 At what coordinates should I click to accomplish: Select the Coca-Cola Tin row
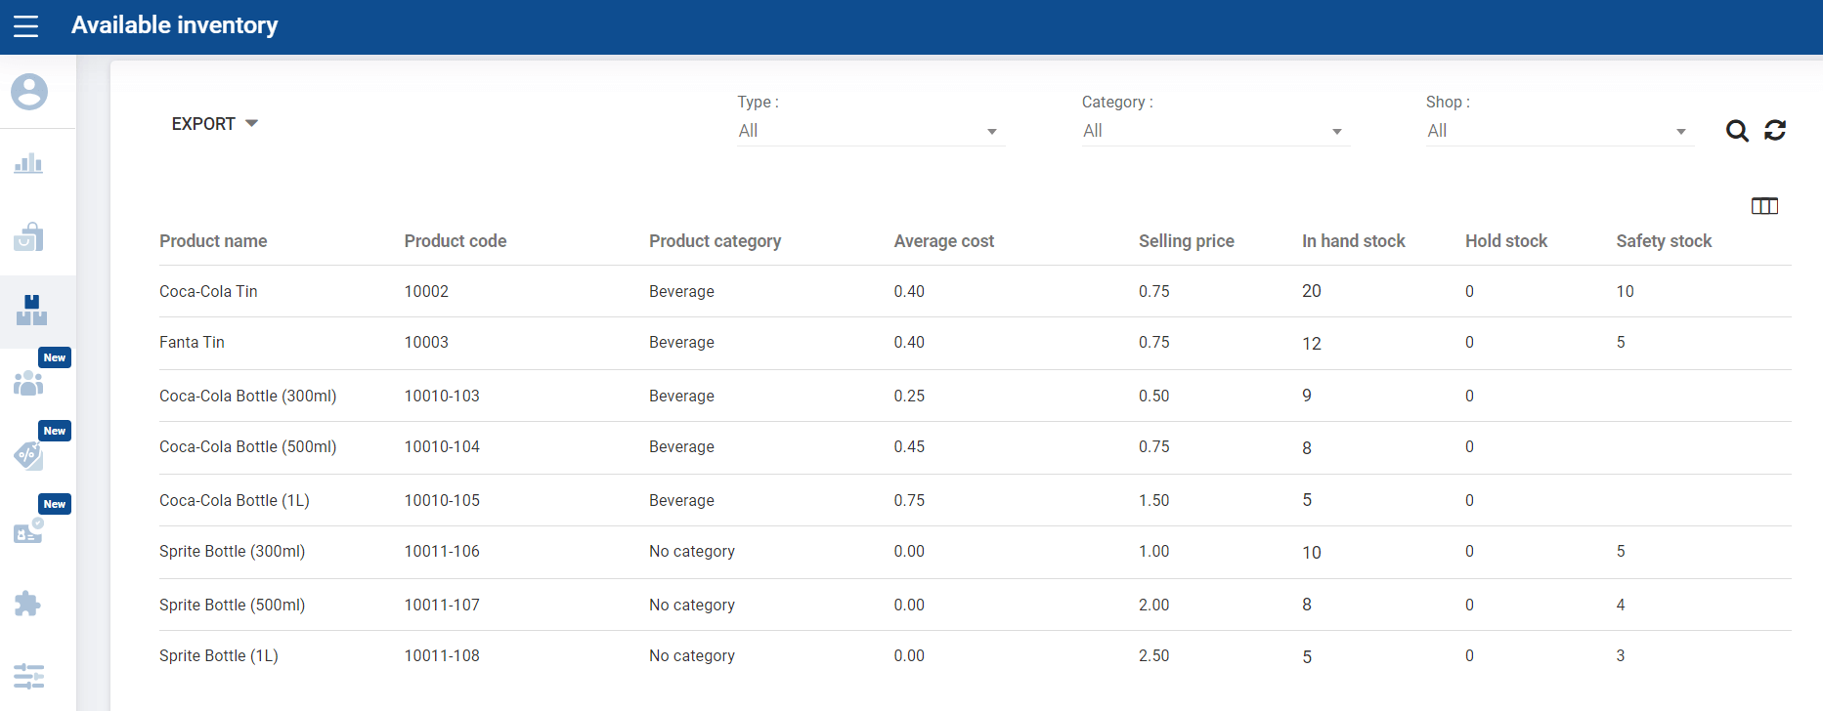pos(208,291)
